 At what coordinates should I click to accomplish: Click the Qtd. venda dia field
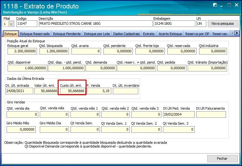click(22, 114)
